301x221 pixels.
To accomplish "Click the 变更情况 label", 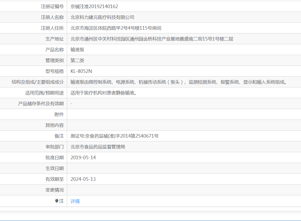I will (x=54, y=190).
